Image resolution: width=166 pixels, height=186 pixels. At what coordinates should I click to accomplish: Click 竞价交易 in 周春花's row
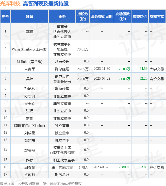tap(157, 167)
